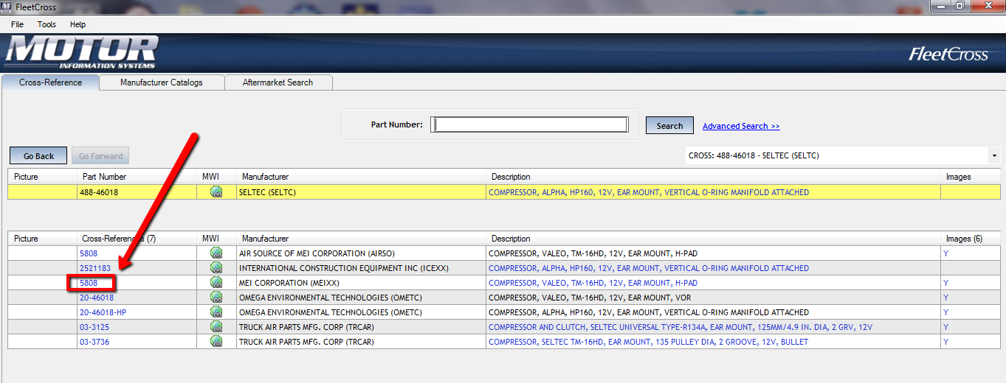Sort by Manufacturer column in cross-reference table
The width and height of the screenshot is (1006, 383).
tap(265, 239)
